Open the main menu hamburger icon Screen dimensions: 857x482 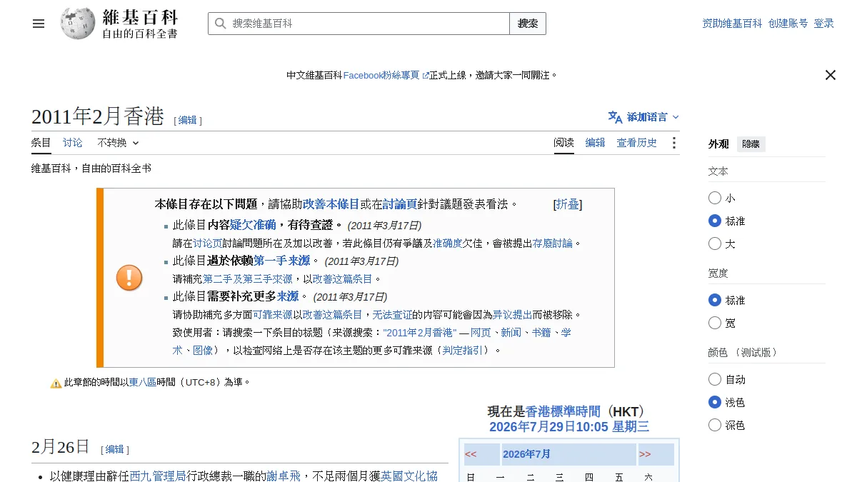click(39, 24)
